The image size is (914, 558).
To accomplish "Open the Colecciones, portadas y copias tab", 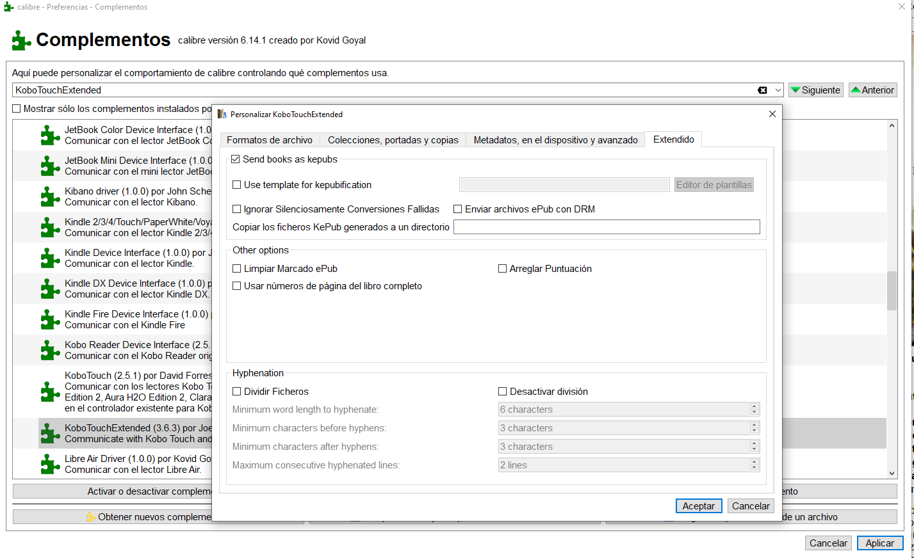I will click(x=393, y=140).
